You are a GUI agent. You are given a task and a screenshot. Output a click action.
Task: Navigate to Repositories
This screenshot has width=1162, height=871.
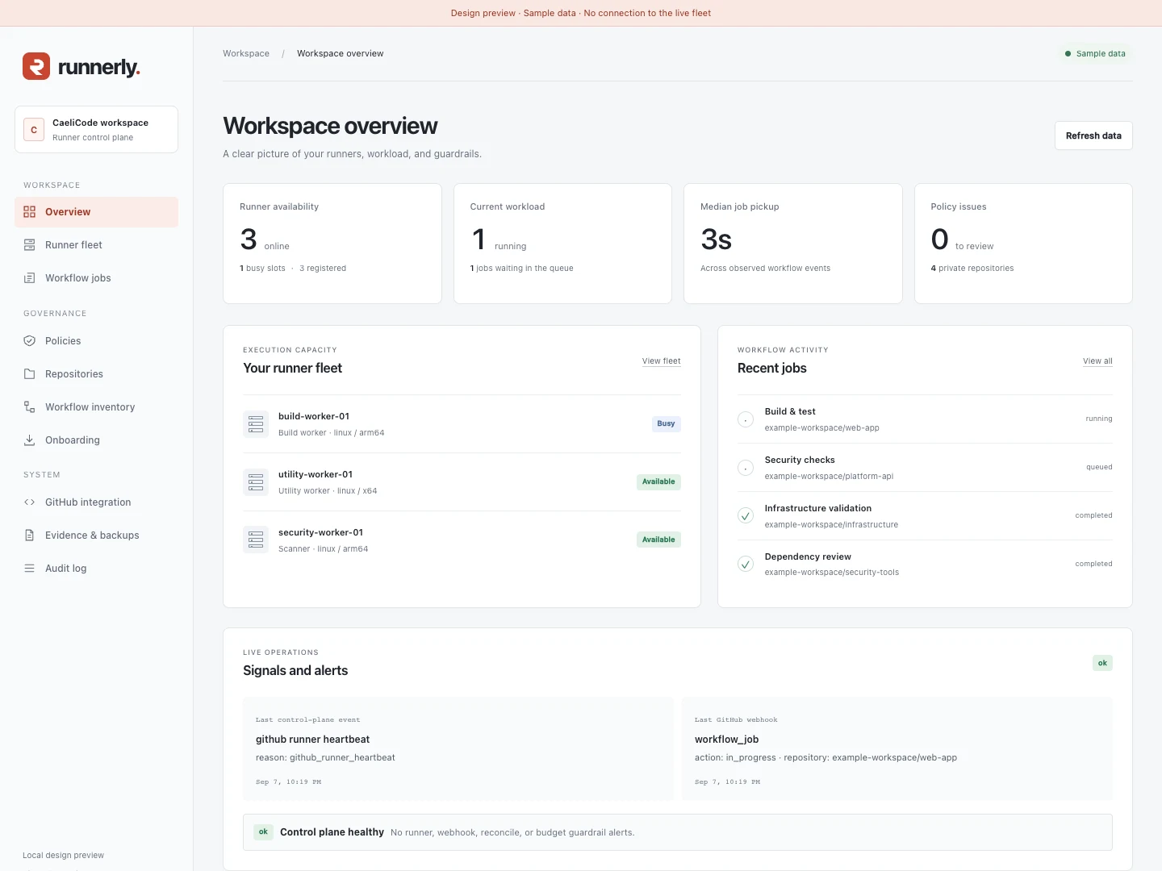(x=96, y=374)
